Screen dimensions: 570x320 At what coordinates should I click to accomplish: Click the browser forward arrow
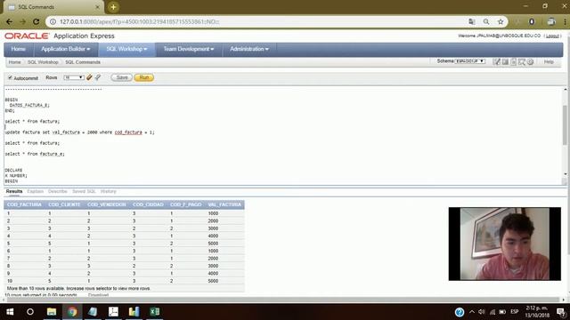22,21
